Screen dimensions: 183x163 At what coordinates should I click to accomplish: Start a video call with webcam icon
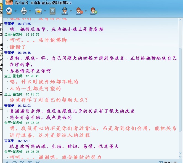tap(9, 11)
